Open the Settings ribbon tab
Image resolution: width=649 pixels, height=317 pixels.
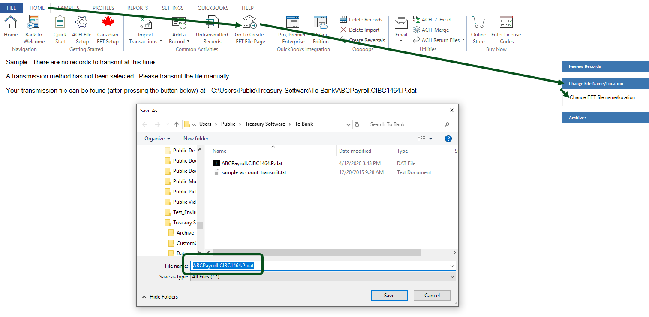tap(173, 8)
